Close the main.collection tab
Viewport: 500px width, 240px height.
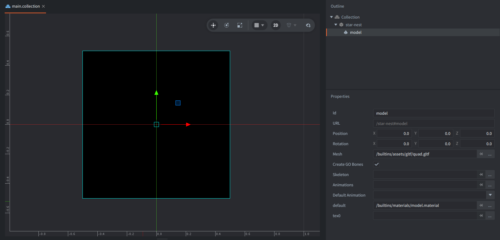click(43, 6)
